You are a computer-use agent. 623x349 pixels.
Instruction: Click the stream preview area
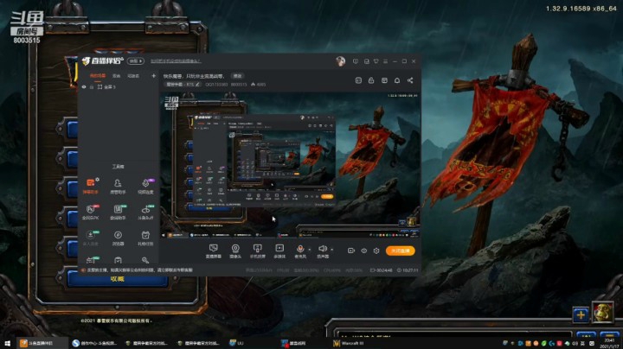click(x=291, y=165)
